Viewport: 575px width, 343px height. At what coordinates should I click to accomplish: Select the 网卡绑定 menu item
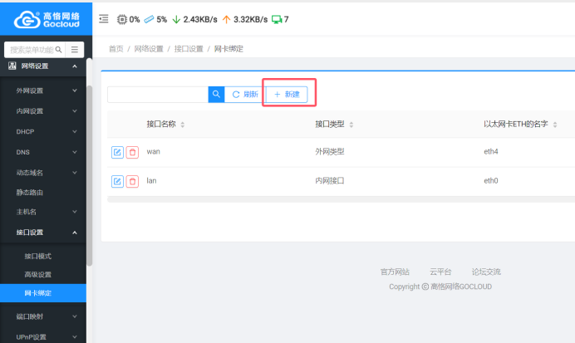click(x=43, y=293)
